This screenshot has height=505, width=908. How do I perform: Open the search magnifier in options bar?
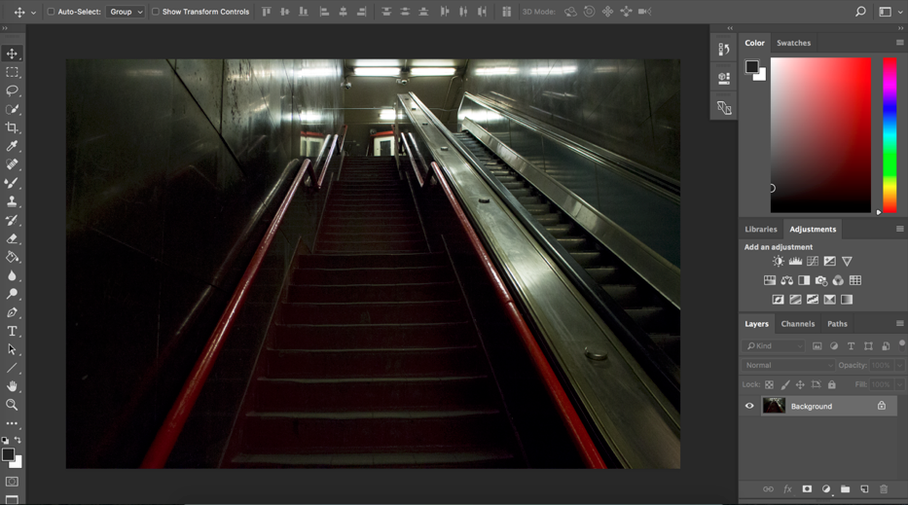click(x=860, y=12)
